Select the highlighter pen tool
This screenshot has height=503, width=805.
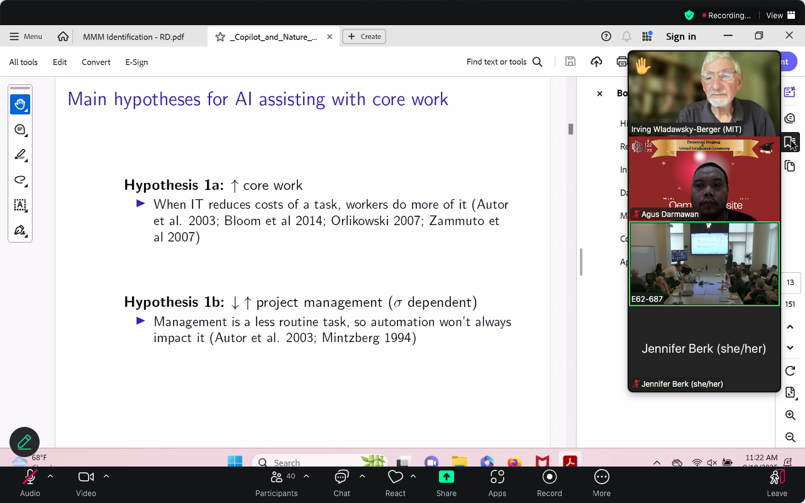(x=20, y=155)
